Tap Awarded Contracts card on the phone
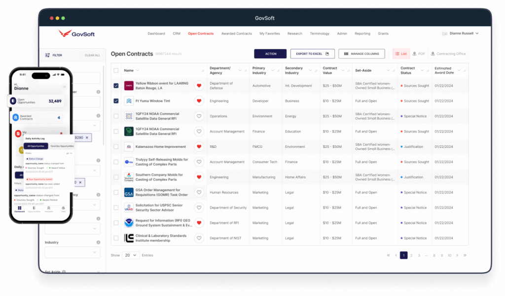Screen dimensions: 505x296 pos(36,118)
